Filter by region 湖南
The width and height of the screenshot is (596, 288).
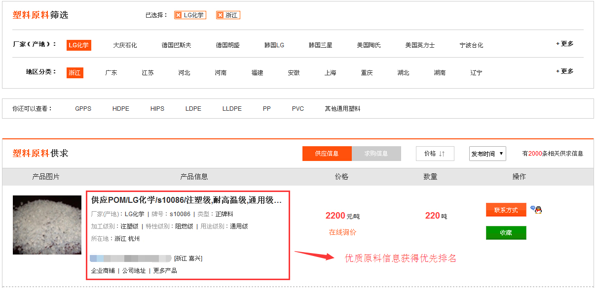(440, 73)
